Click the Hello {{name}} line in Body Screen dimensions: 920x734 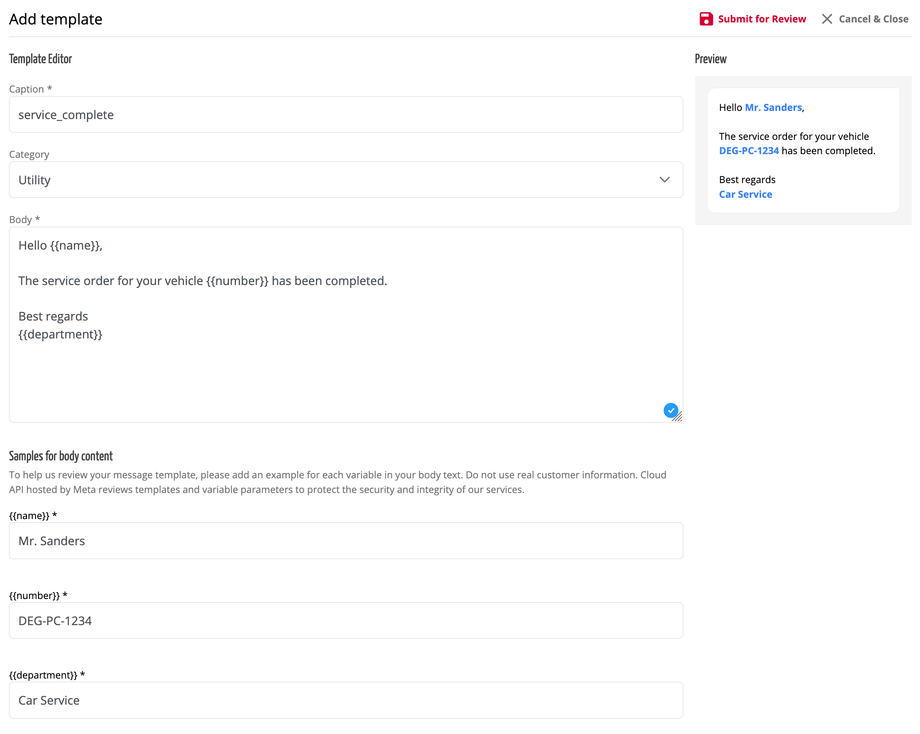click(60, 245)
